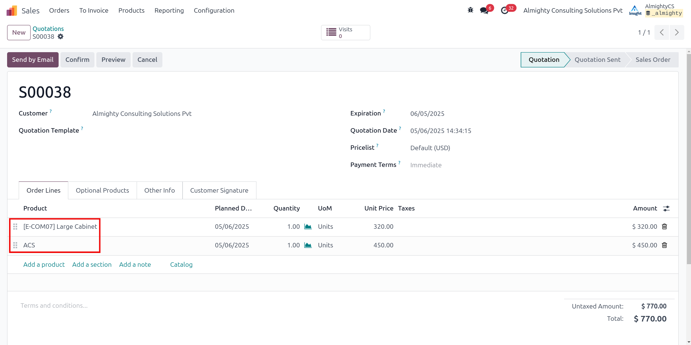Screen dimensions: 691x345
Task: Open the user menu for AlmightyCS
Action: tap(664, 10)
